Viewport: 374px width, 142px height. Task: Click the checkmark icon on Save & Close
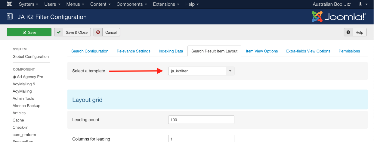[59, 32]
